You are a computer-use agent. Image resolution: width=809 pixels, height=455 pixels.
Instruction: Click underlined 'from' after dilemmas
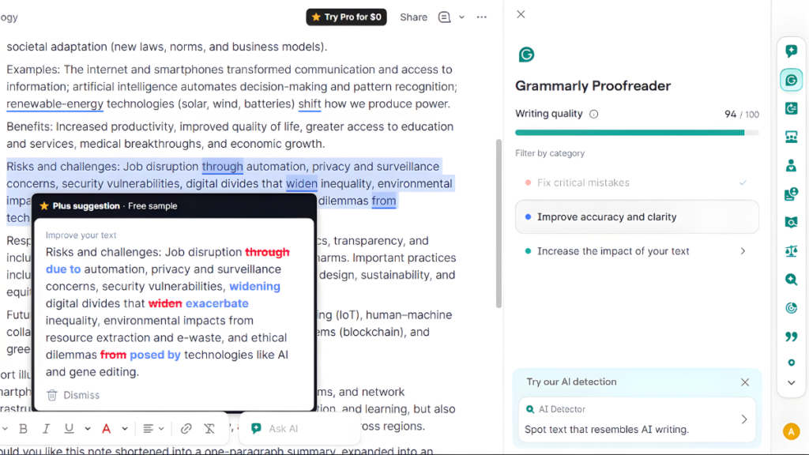pos(384,201)
